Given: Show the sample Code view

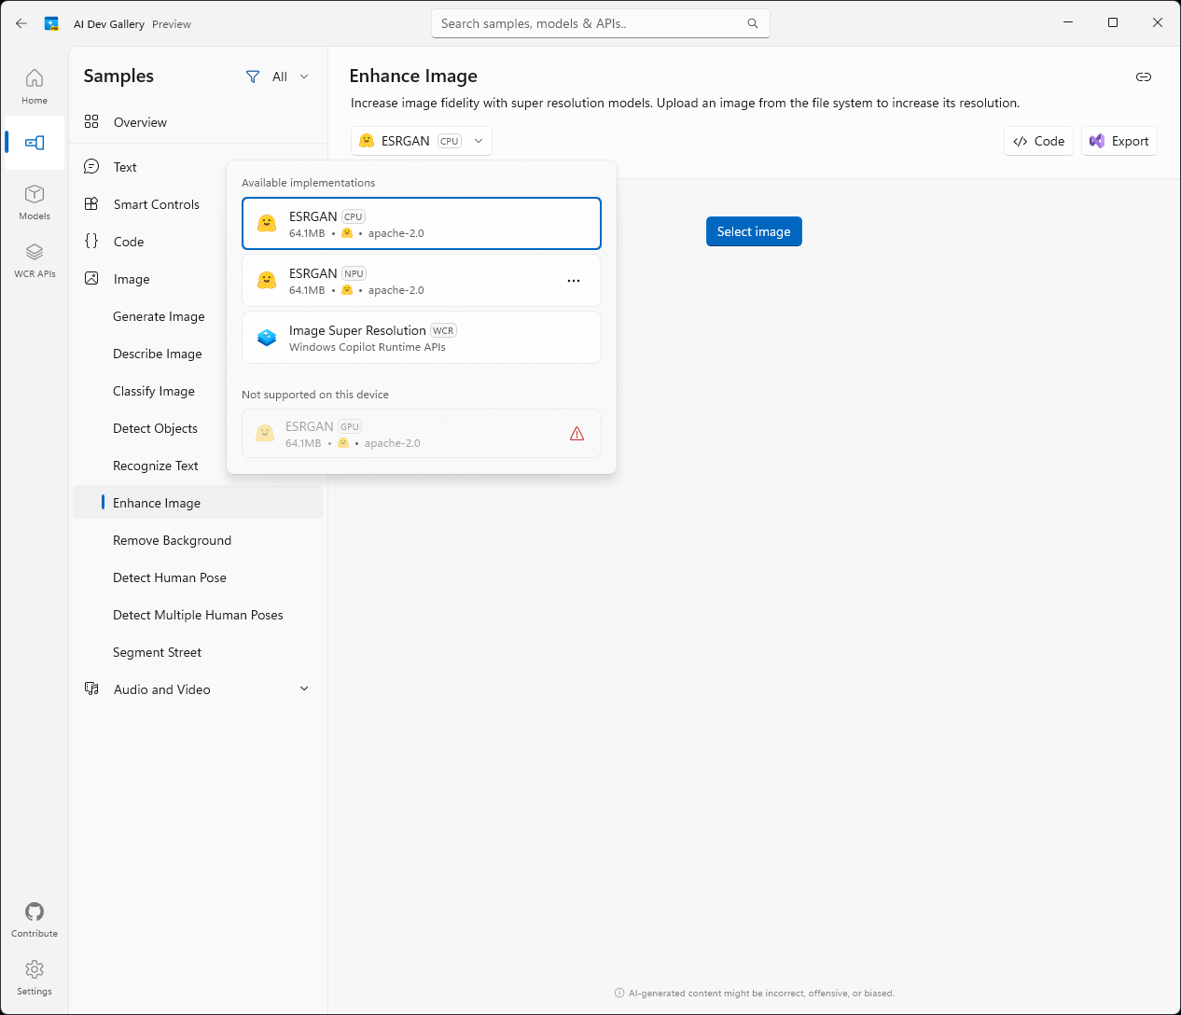Looking at the screenshot, I should click(1038, 141).
